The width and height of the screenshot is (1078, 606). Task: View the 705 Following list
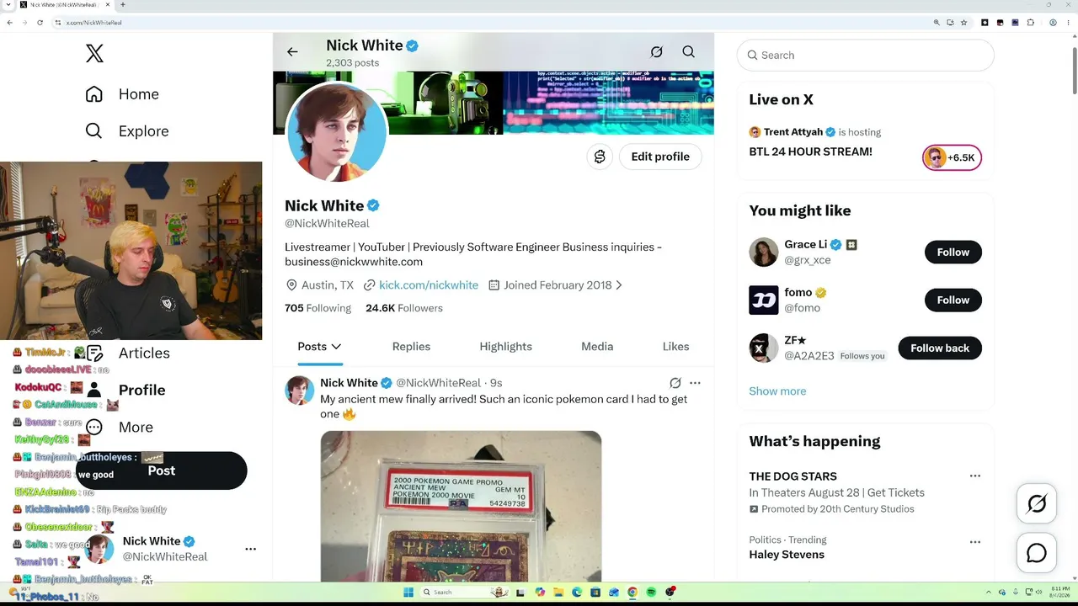318,308
